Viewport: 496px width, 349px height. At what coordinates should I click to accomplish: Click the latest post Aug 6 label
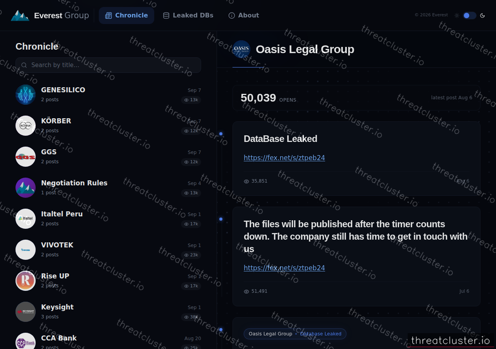(452, 98)
